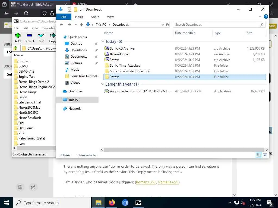The image size is (278, 208).
Task: Click Explorer Forward navigation arrow
Action: point(69,25)
